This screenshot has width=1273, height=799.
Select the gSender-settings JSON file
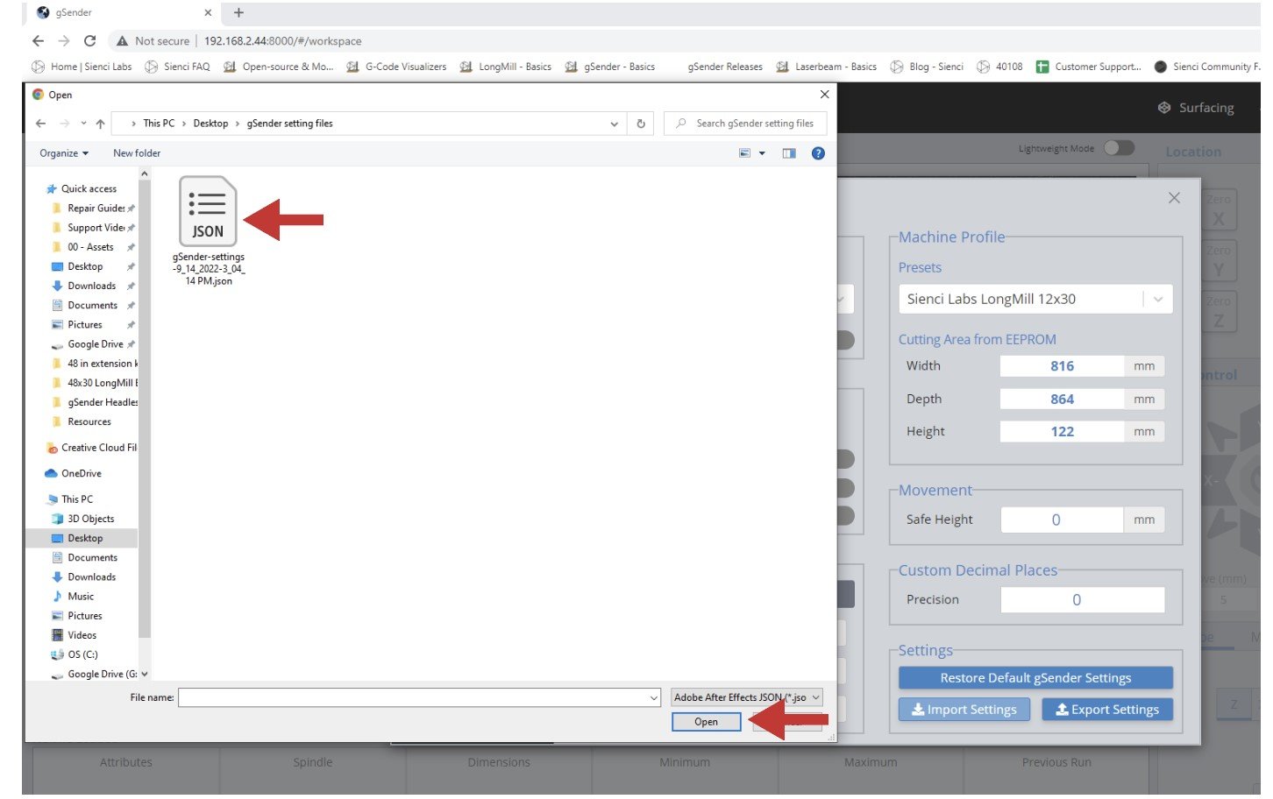(209, 231)
